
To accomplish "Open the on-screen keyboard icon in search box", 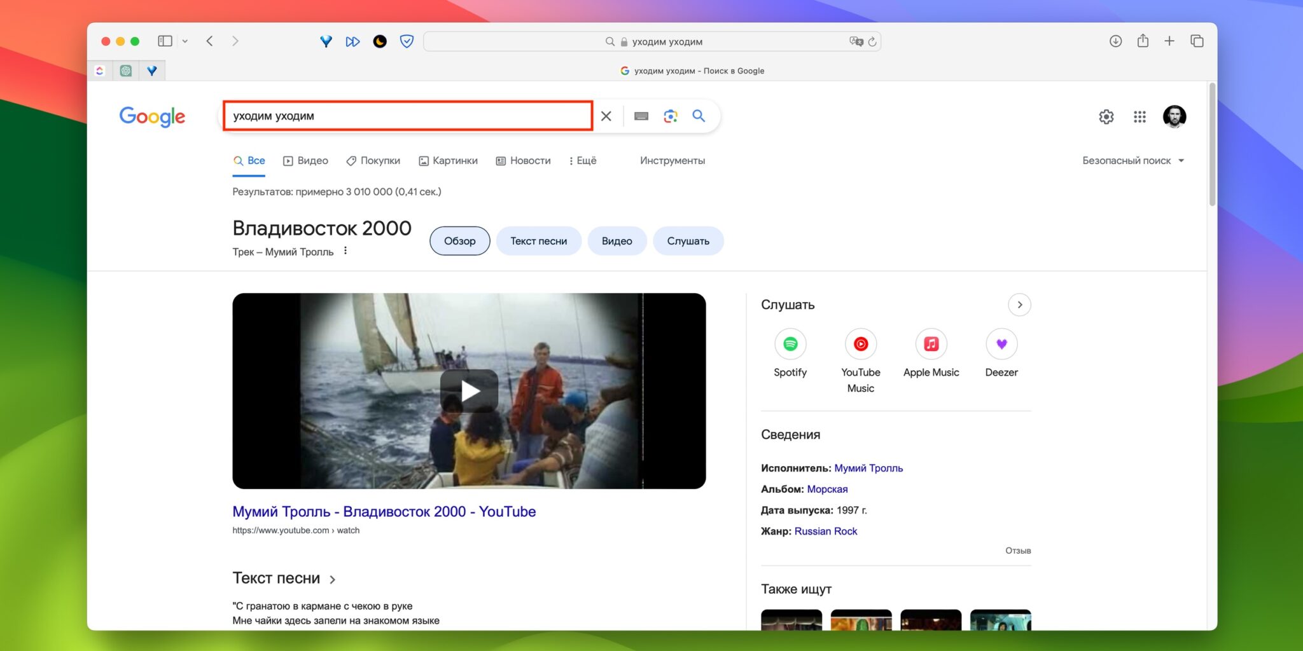I will point(641,116).
